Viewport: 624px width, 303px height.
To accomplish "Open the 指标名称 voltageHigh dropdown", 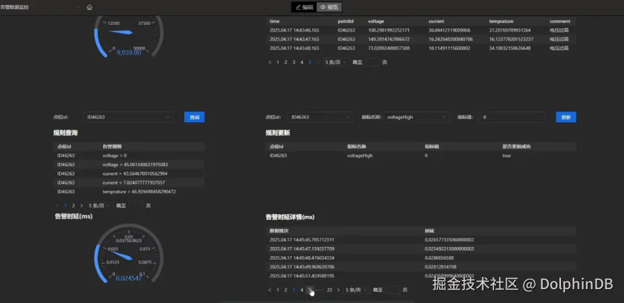I will 416,117.
